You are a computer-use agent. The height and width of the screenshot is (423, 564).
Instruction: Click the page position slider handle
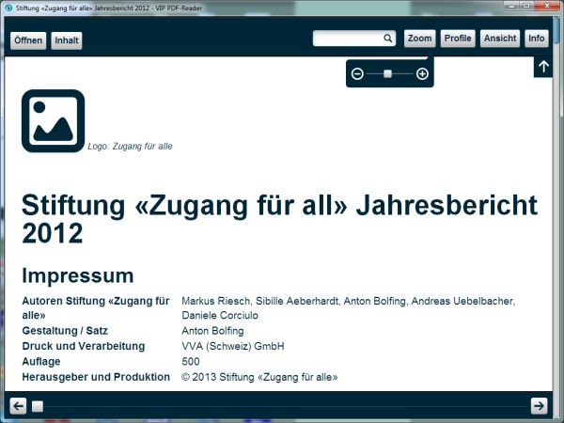click(38, 406)
